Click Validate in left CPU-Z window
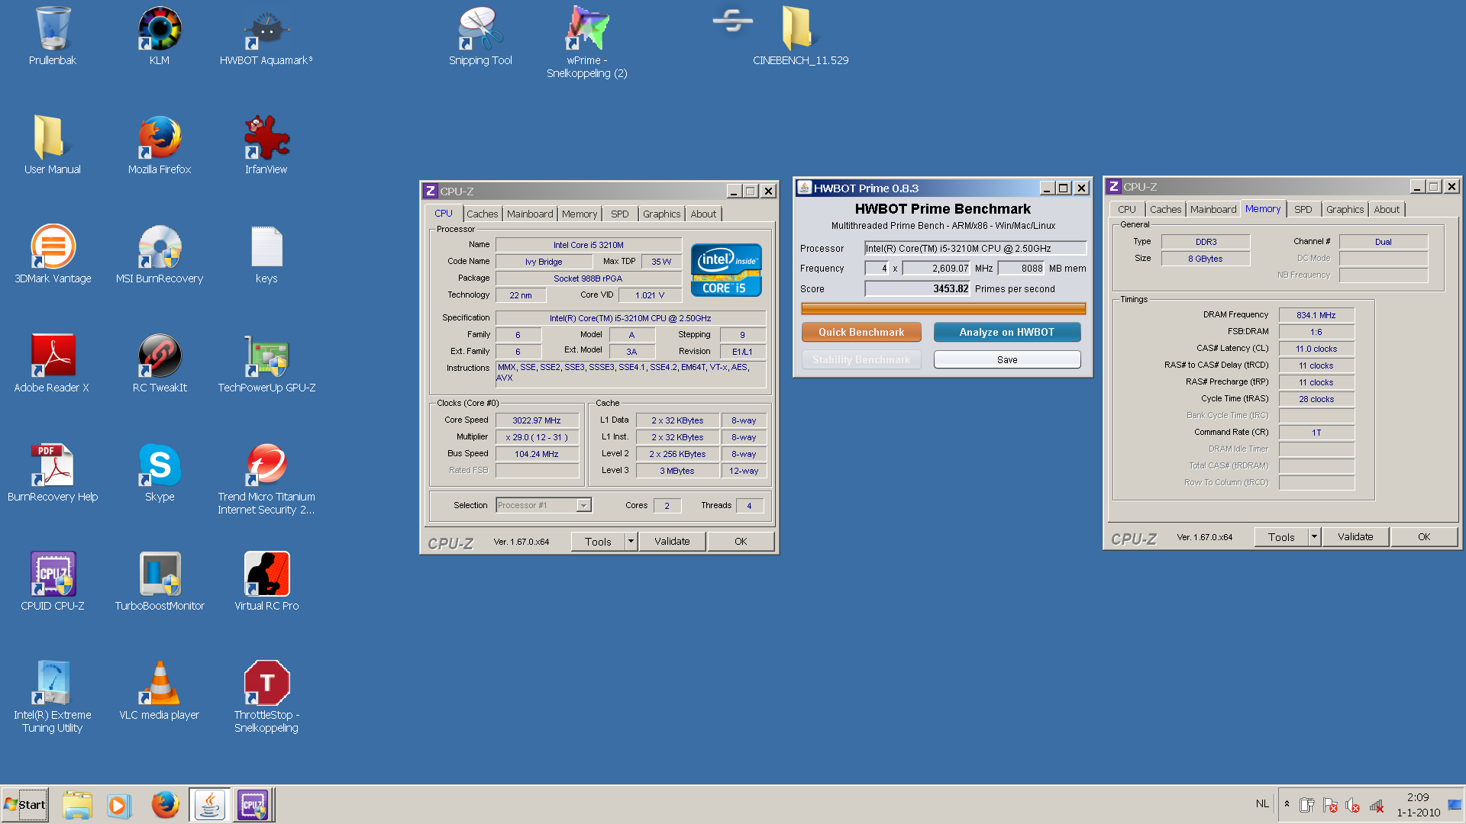This screenshot has height=824, width=1466. [672, 542]
